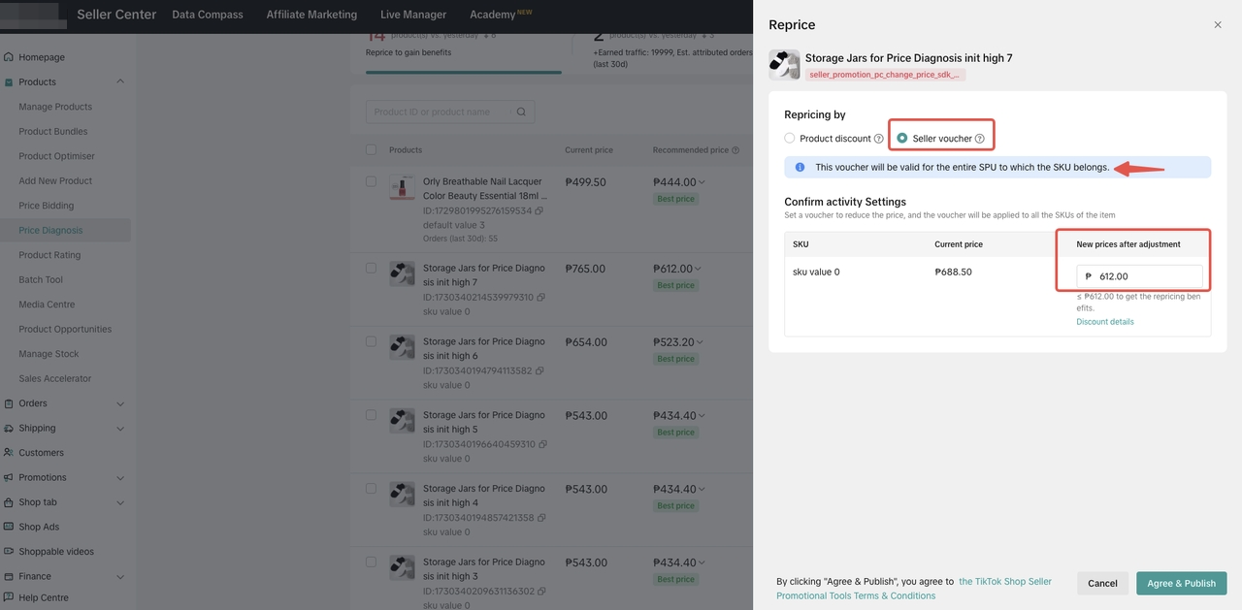Screen dimensions: 1242x610
Task: Toggle the select-all Products header checkbox
Action: tap(371, 150)
